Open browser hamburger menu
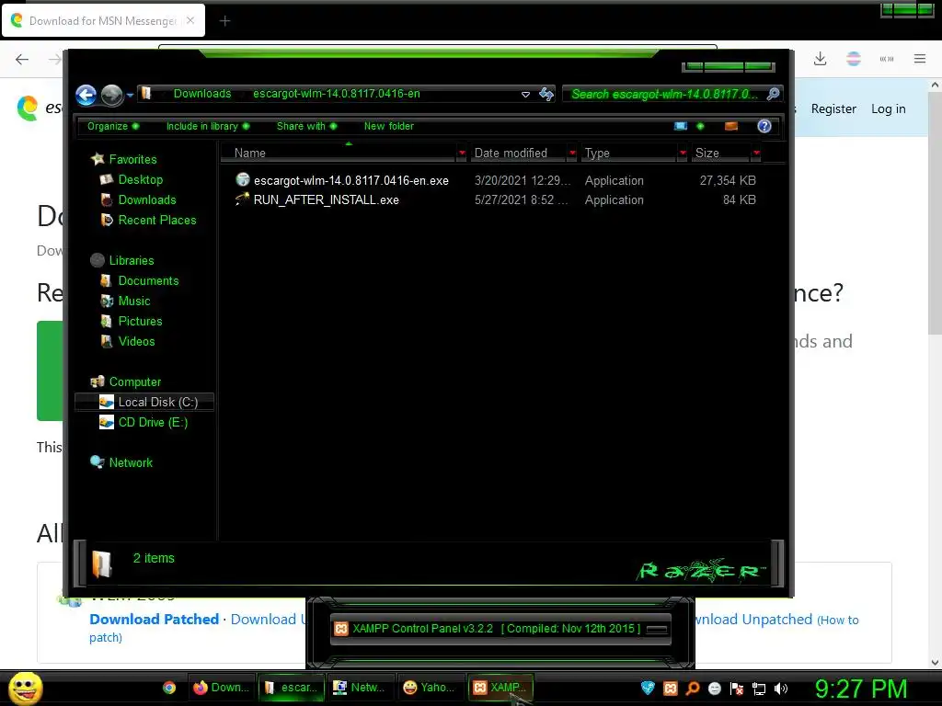Image resolution: width=942 pixels, height=706 pixels. pos(920,59)
